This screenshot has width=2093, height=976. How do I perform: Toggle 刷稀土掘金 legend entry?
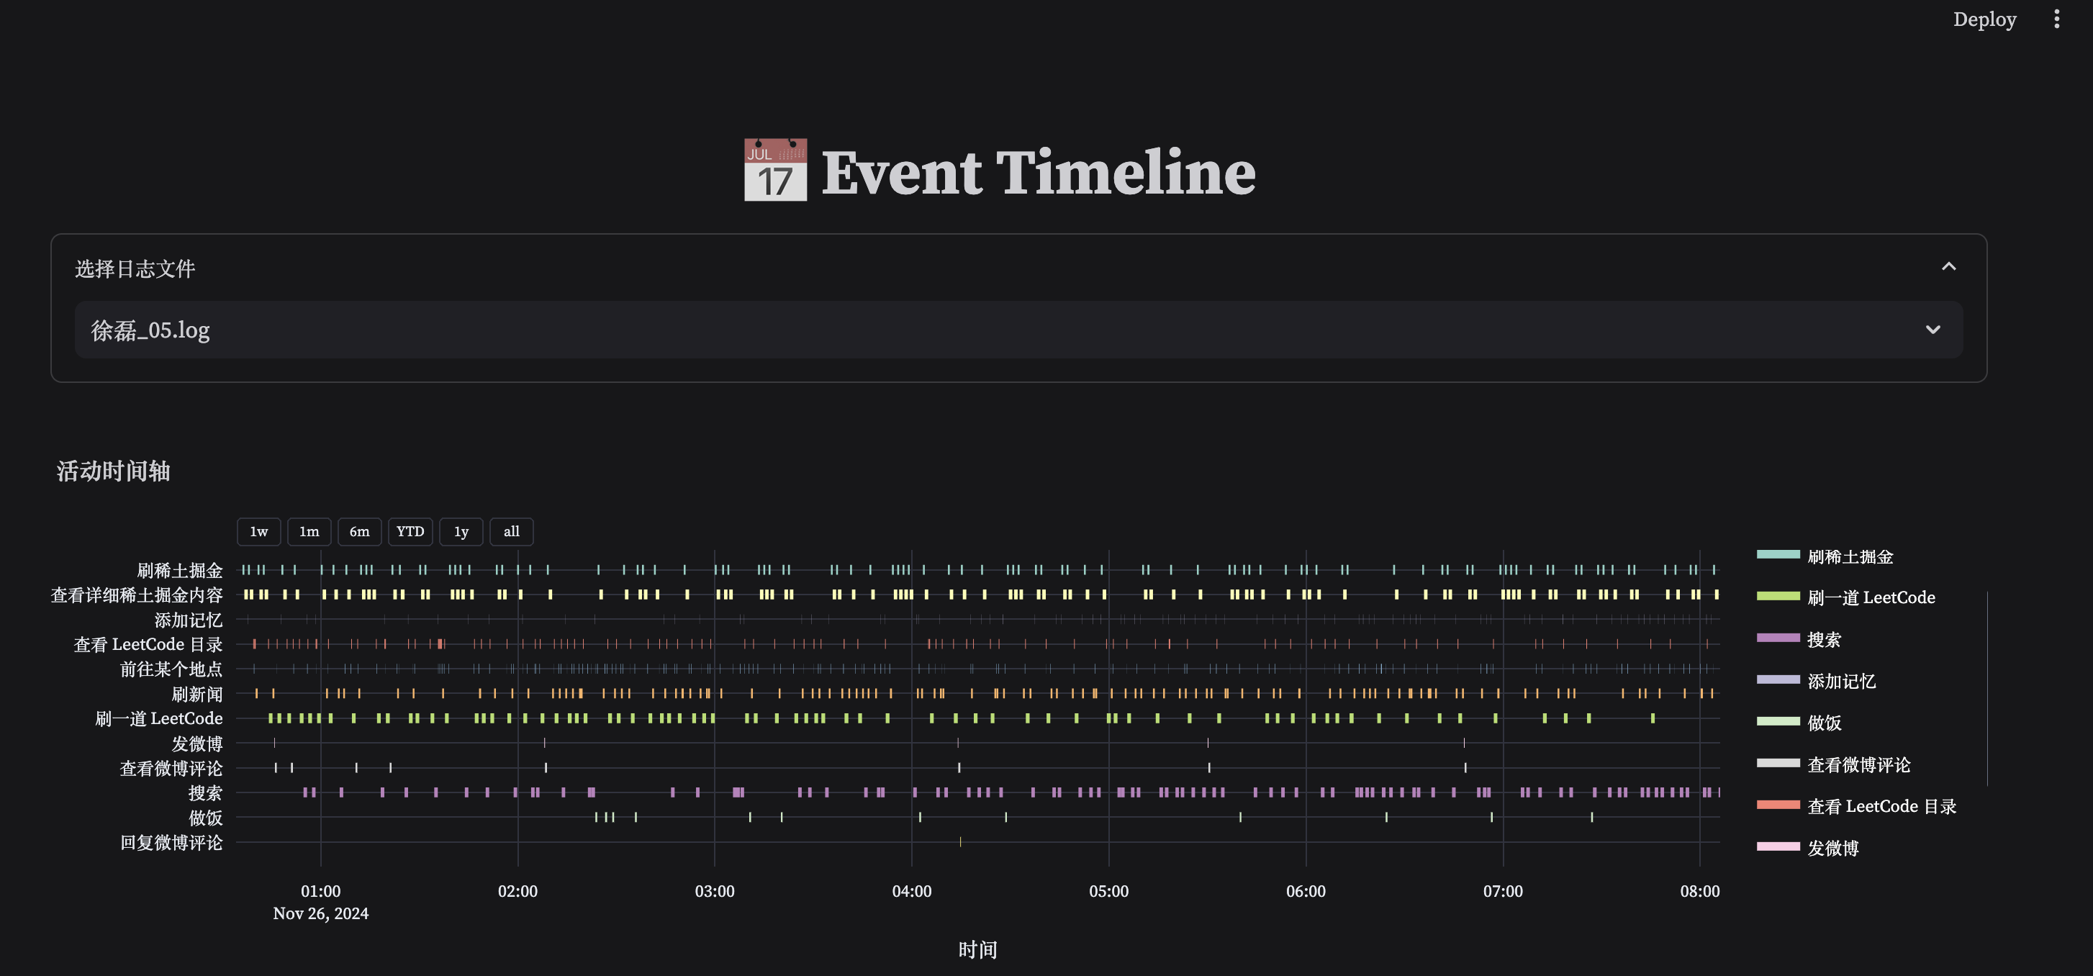(1849, 556)
